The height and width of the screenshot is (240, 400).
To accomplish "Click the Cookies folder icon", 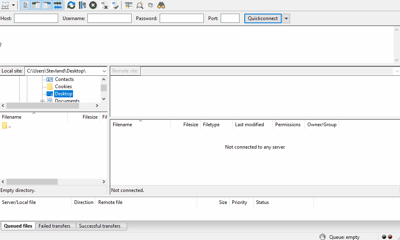I will [x=50, y=87].
